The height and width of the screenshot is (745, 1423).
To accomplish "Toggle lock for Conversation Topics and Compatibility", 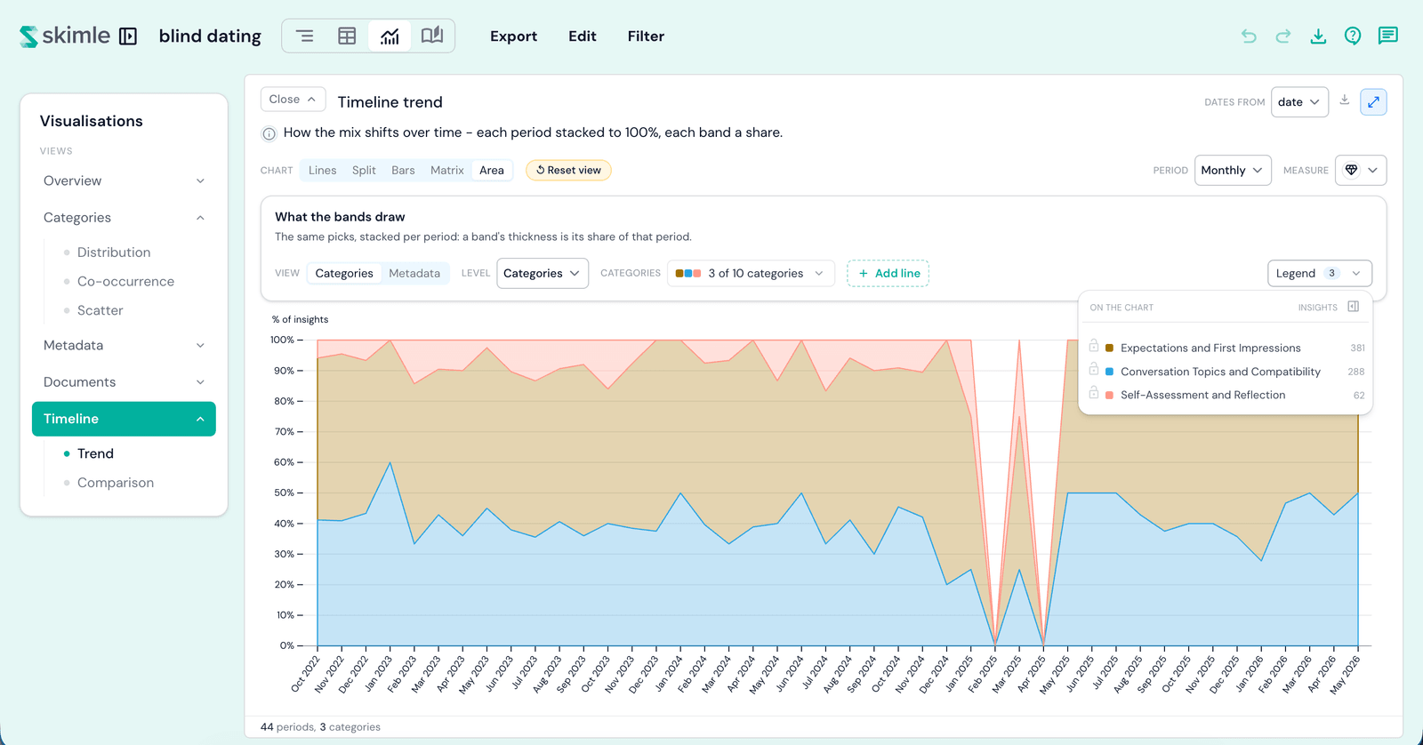I will click(x=1094, y=369).
